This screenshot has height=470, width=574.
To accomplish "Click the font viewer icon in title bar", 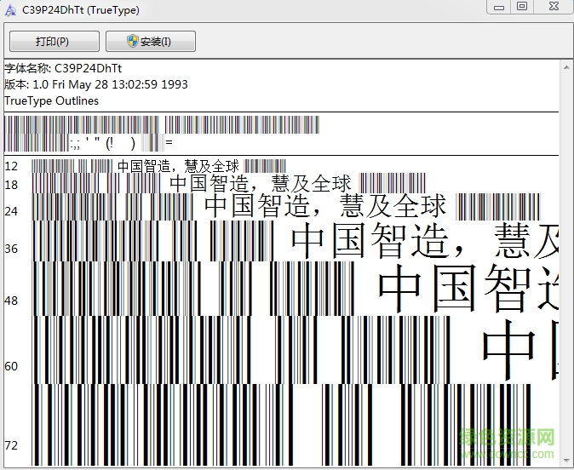I will point(10,10).
